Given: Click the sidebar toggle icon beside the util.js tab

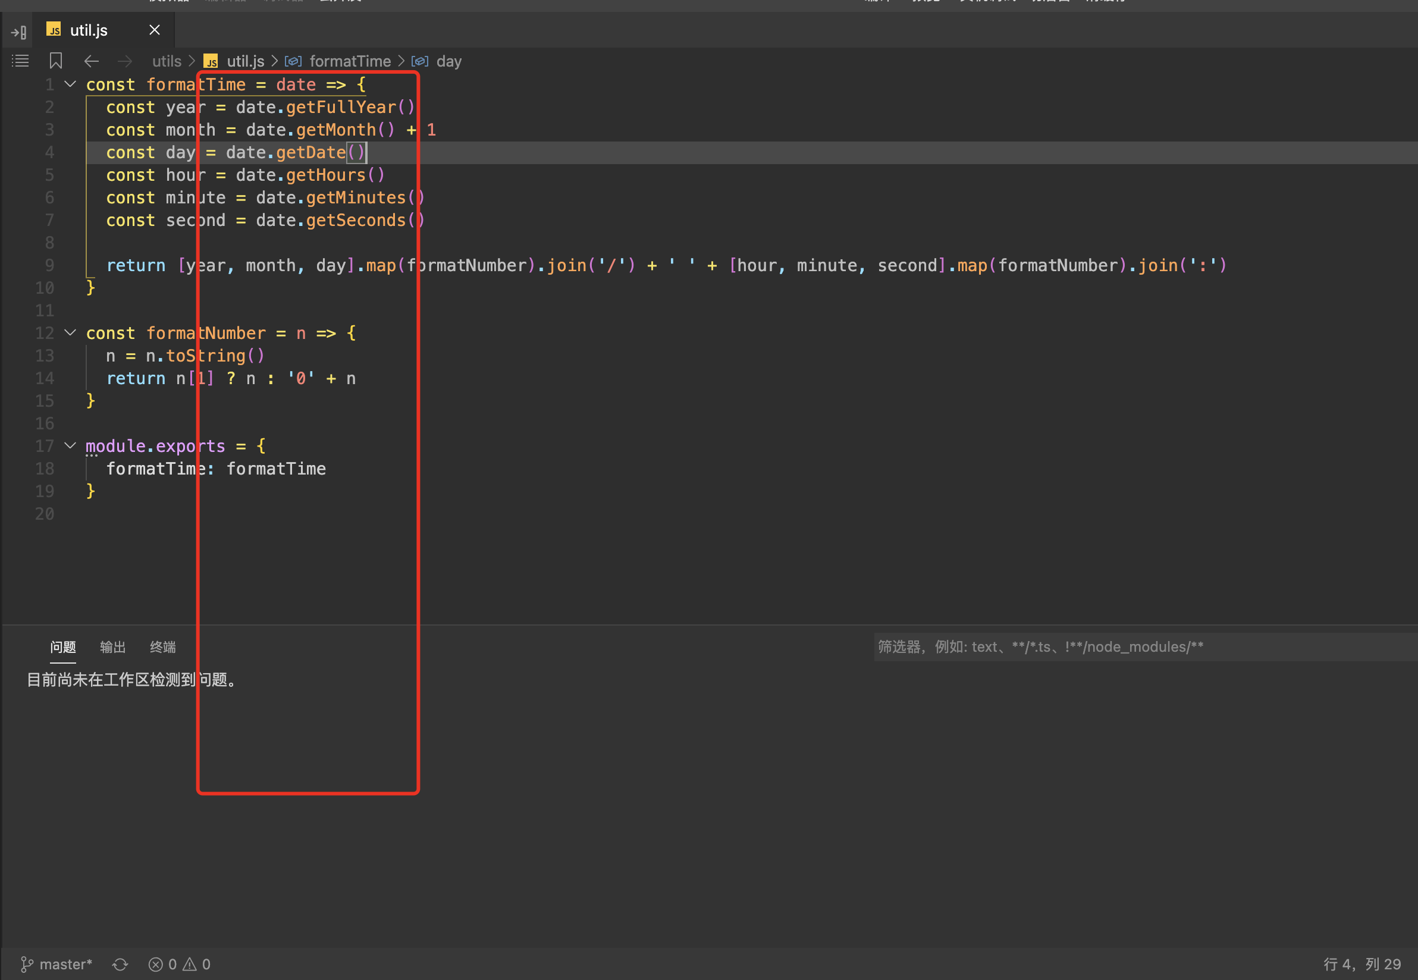Looking at the screenshot, I should point(19,32).
